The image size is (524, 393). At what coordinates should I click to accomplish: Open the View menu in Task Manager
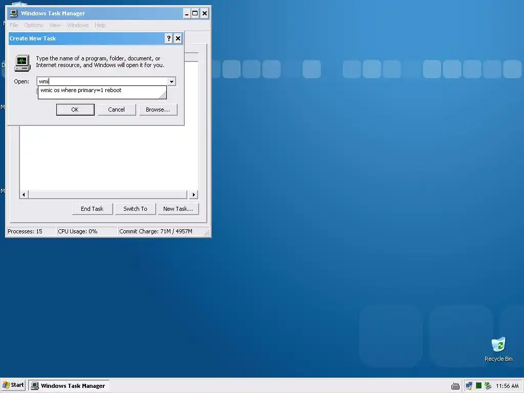coord(55,25)
